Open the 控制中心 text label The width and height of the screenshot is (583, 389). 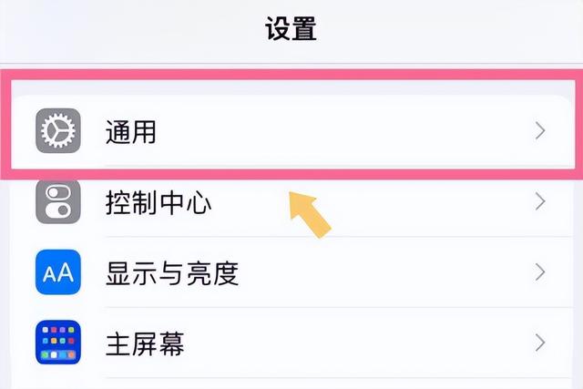click(x=159, y=202)
